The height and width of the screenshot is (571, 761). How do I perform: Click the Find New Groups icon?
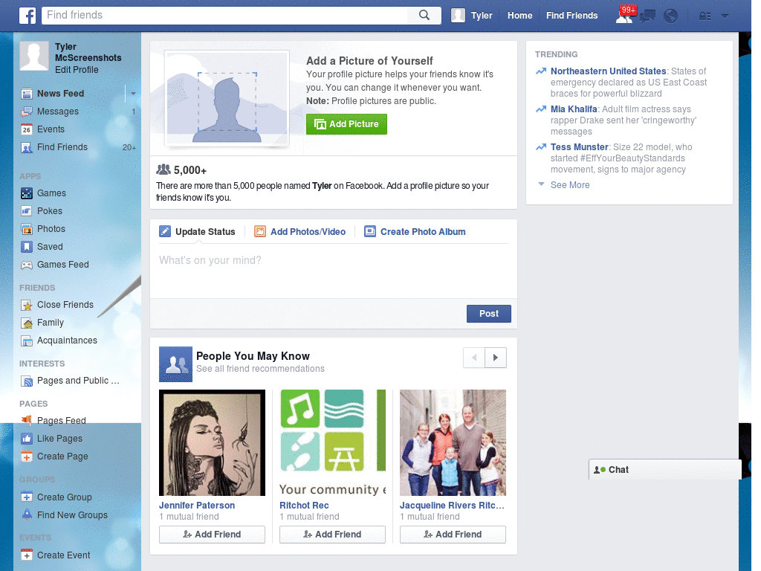(27, 514)
